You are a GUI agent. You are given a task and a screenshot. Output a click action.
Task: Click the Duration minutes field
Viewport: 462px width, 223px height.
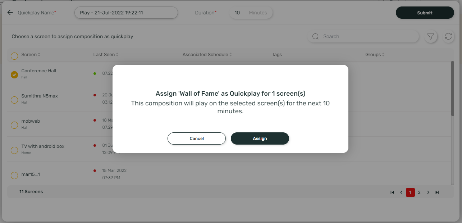[251, 13]
